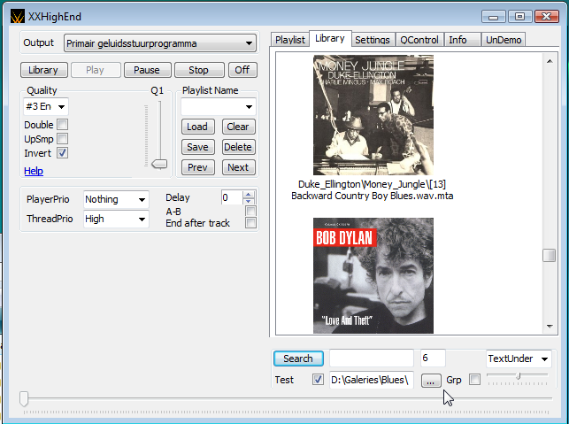Switch to the QControl tab
The width and height of the screenshot is (569, 424).
click(419, 40)
